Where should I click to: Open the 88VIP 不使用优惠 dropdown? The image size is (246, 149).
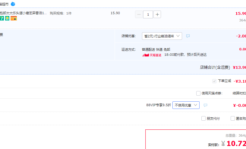click(x=186, y=105)
